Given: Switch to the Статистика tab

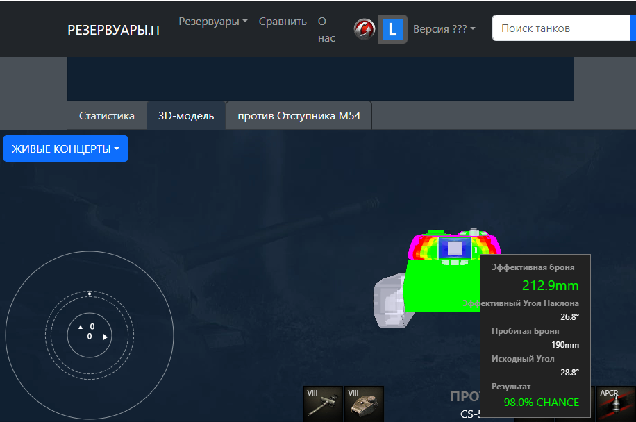Looking at the screenshot, I should 107,116.
